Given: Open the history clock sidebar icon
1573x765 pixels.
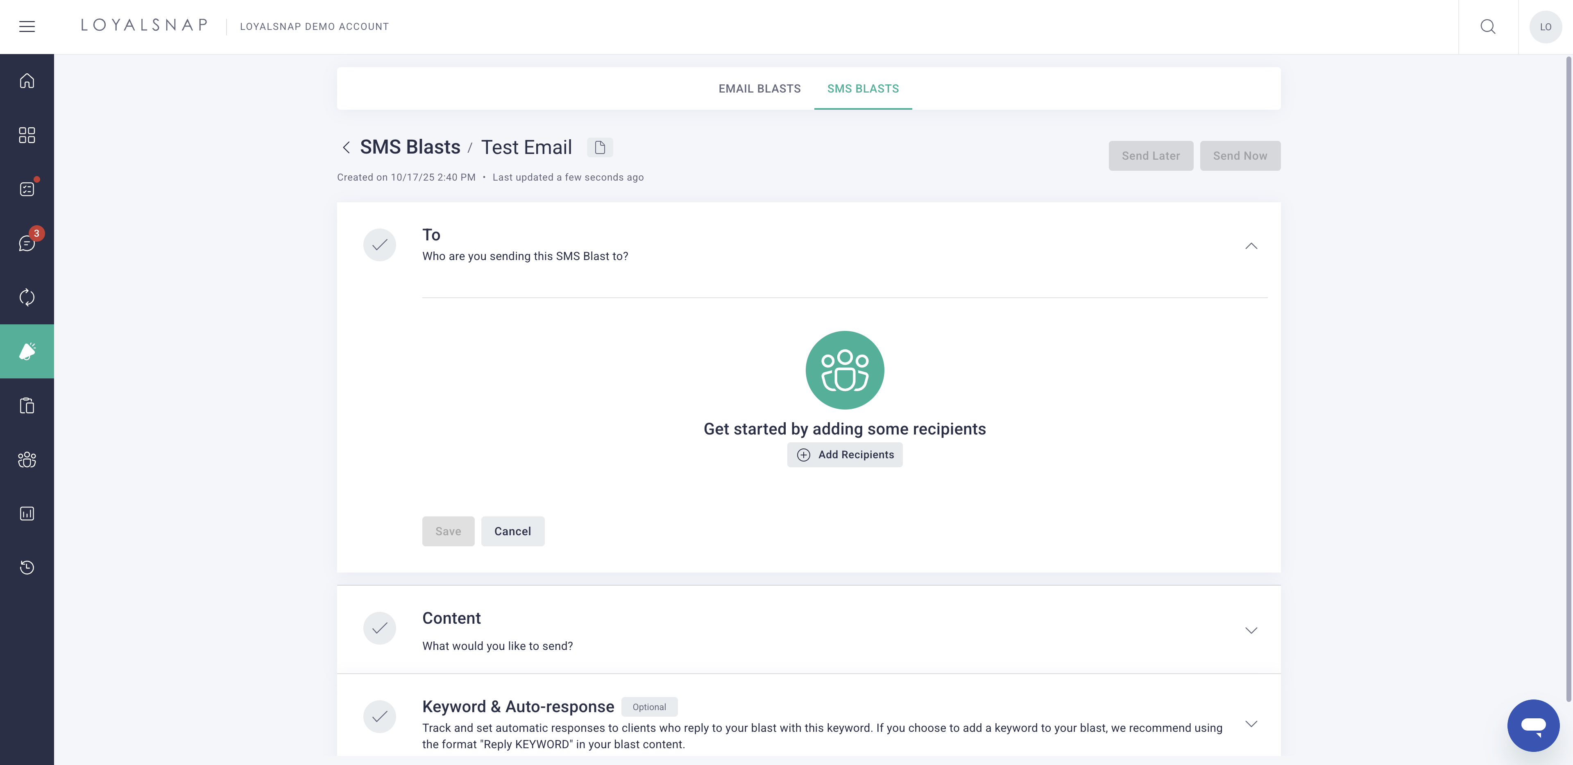Looking at the screenshot, I should 27,567.
